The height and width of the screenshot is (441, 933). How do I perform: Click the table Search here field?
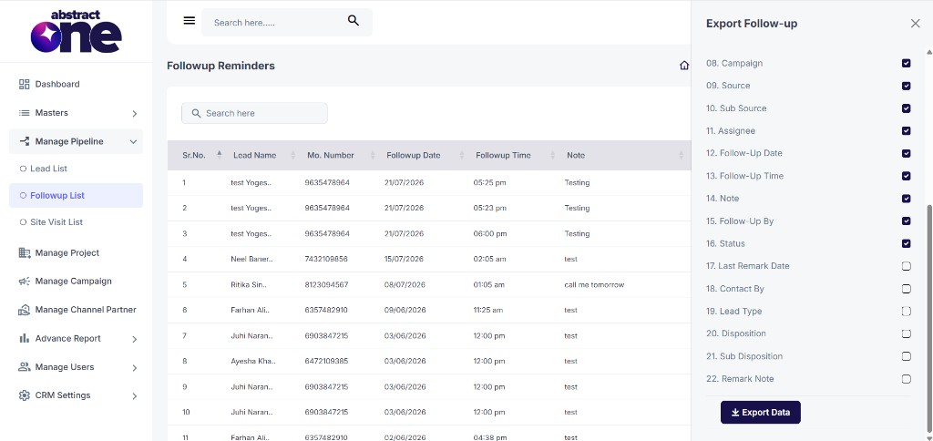(x=255, y=113)
